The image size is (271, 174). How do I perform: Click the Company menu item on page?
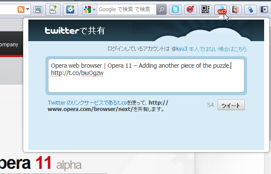(x=9, y=45)
